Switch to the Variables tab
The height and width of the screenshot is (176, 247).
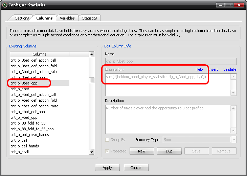[67, 18]
